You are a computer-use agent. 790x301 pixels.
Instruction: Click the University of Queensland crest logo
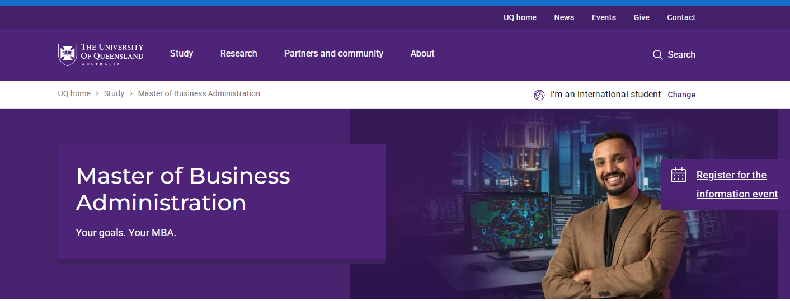pos(67,54)
